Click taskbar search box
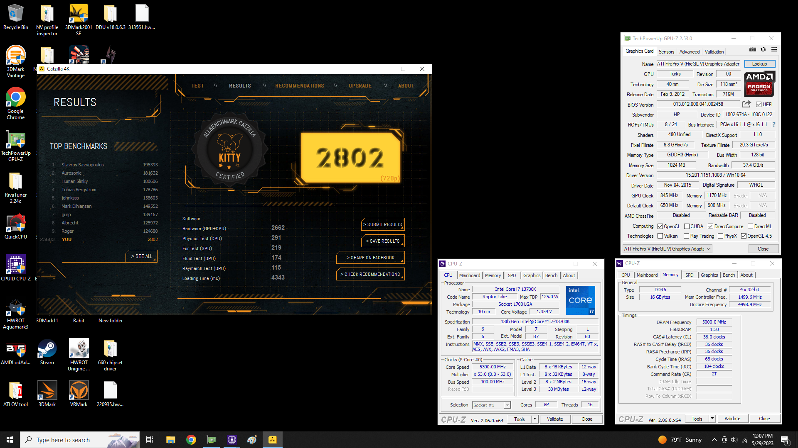This screenshot has width=798, height=448. (x=80, y=440)
